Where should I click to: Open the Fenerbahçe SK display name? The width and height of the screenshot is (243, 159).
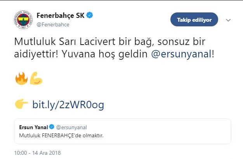point(61,16)
